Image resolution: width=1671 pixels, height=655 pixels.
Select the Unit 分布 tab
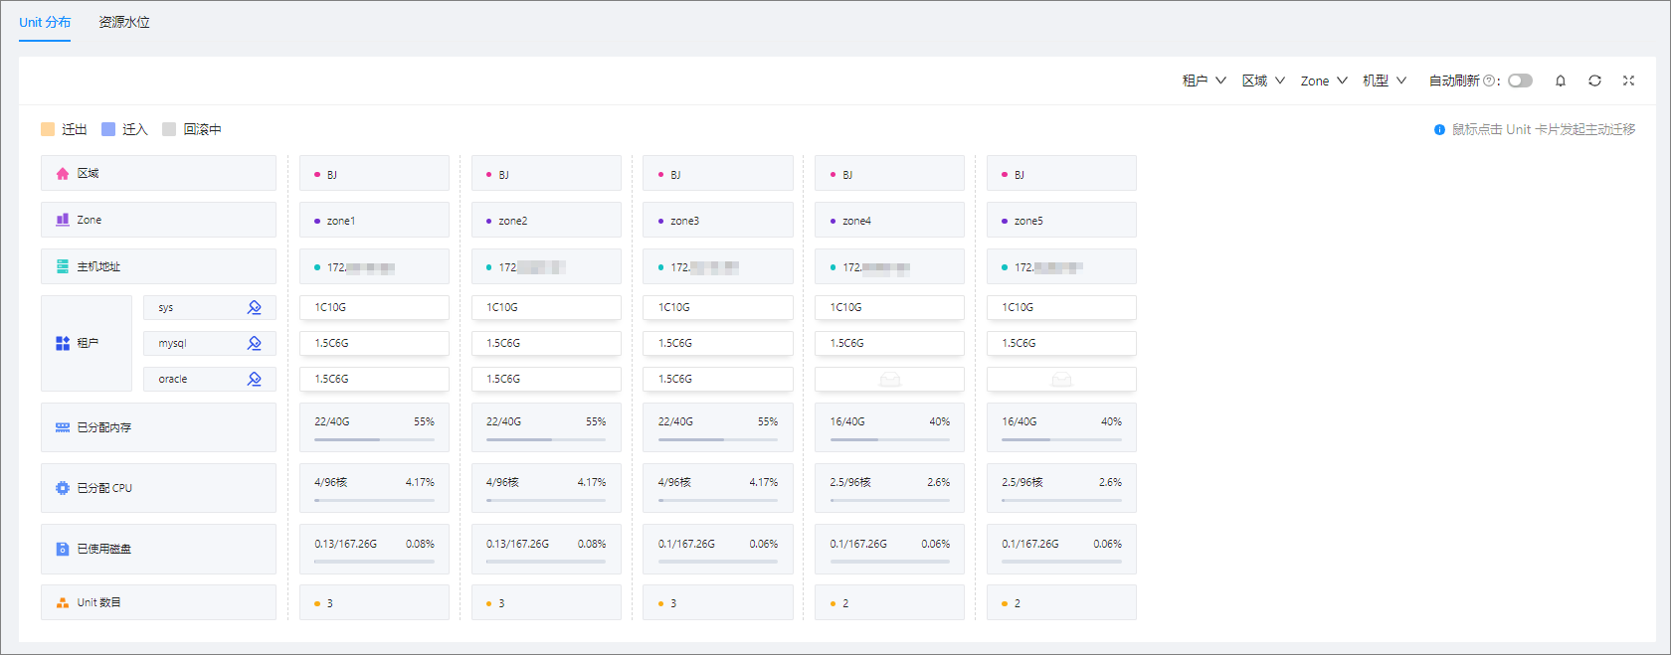tap(45, 22)
